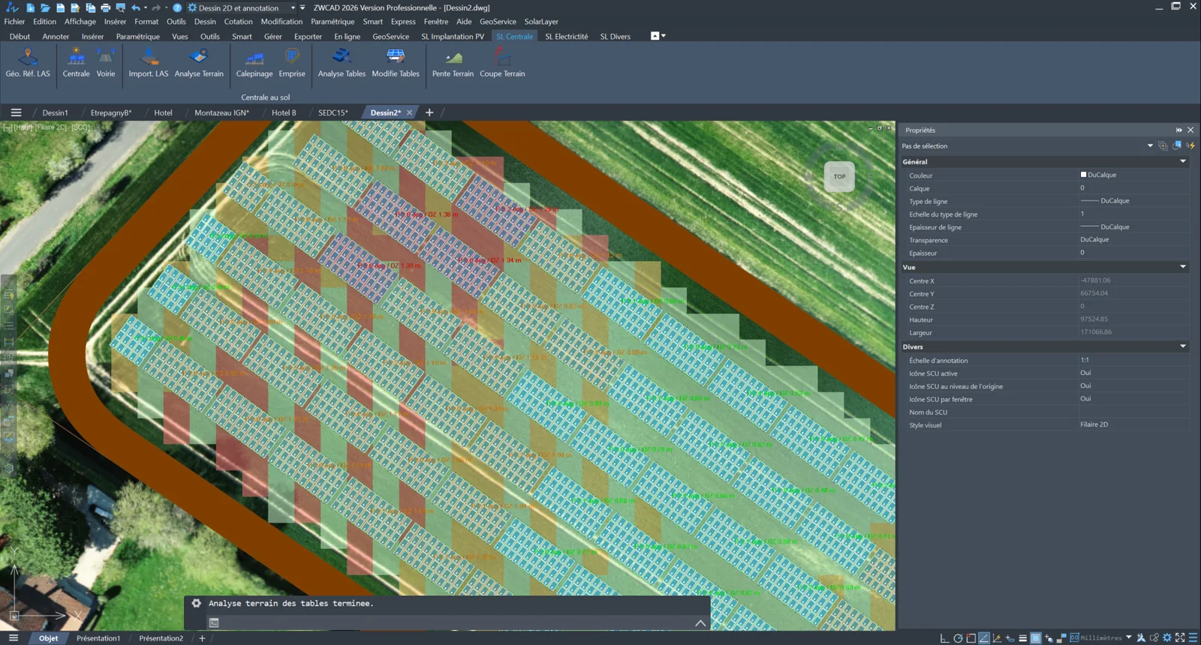Toggle object snap in the status bar
1201x645 pixels.
[971, 638]
